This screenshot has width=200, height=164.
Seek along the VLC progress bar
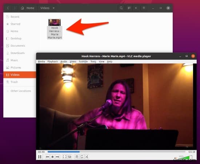(116, 152)
